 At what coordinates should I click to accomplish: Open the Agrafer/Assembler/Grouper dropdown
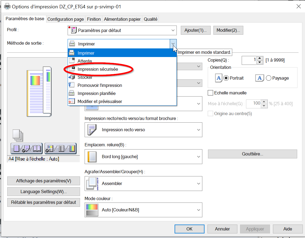click(143, 184)
